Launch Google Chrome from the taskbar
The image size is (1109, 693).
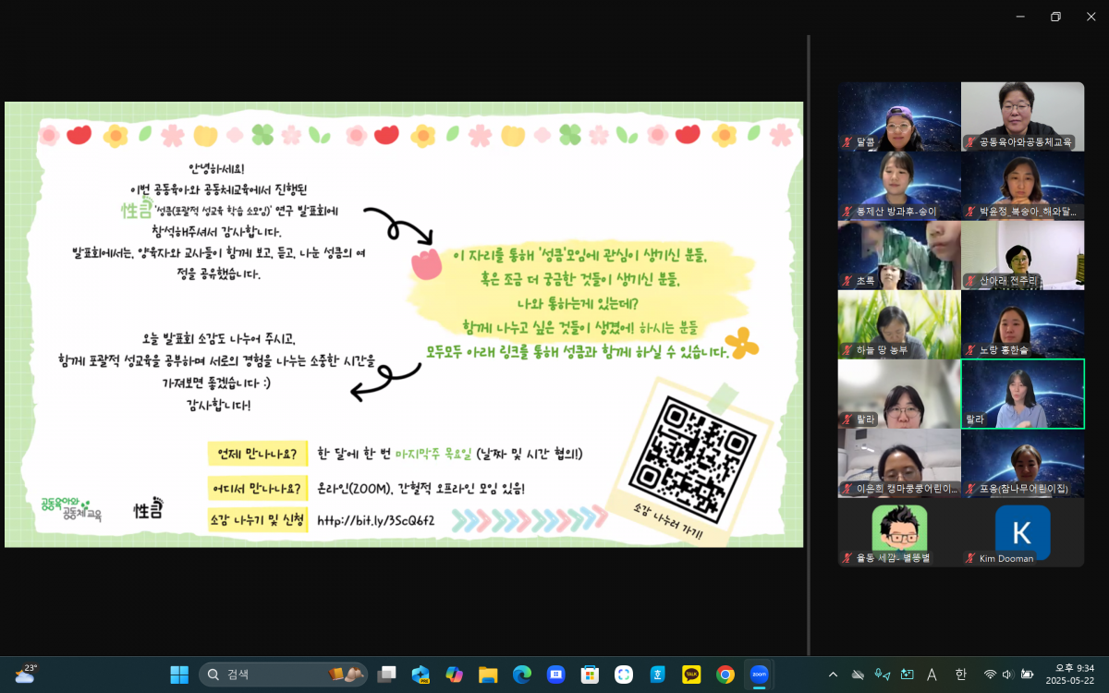coord(725,675)
